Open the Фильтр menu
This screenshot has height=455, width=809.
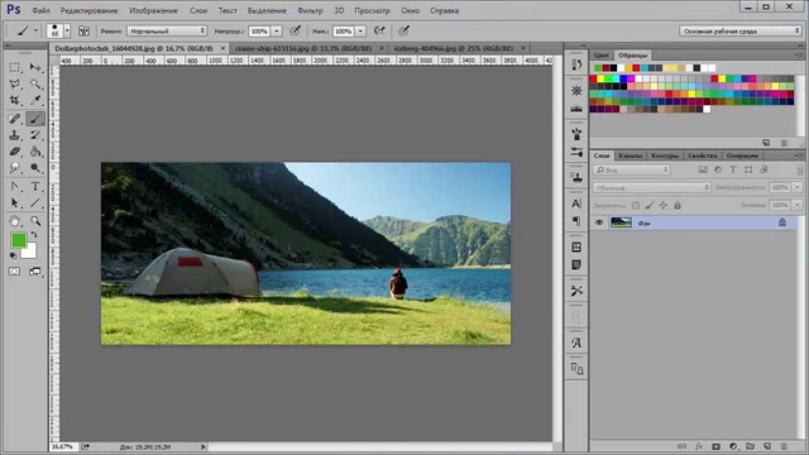310,11
